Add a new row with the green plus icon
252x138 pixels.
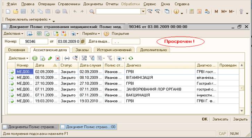[x=35, y=58]
